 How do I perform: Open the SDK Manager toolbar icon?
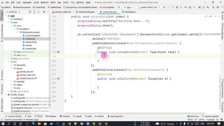click(x=208, y=7)
